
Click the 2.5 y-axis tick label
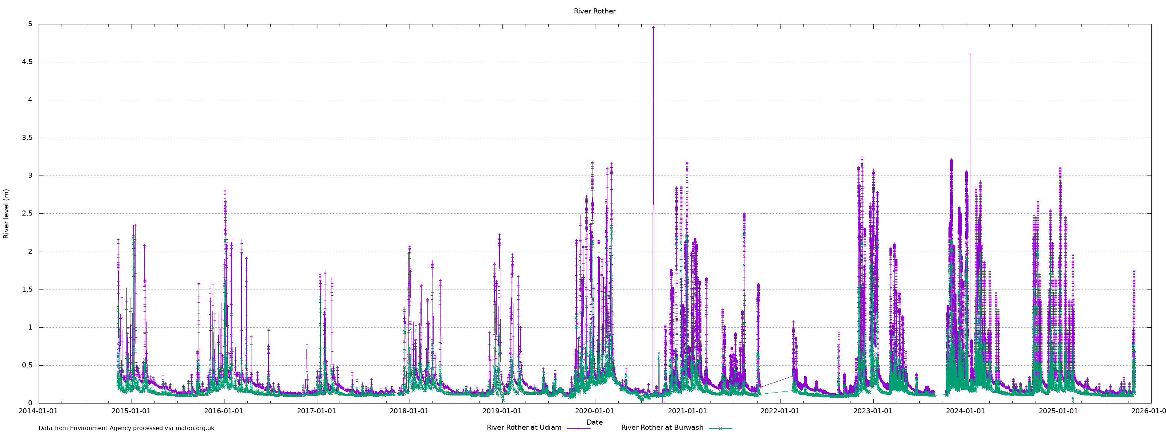(x=27, y=213)
